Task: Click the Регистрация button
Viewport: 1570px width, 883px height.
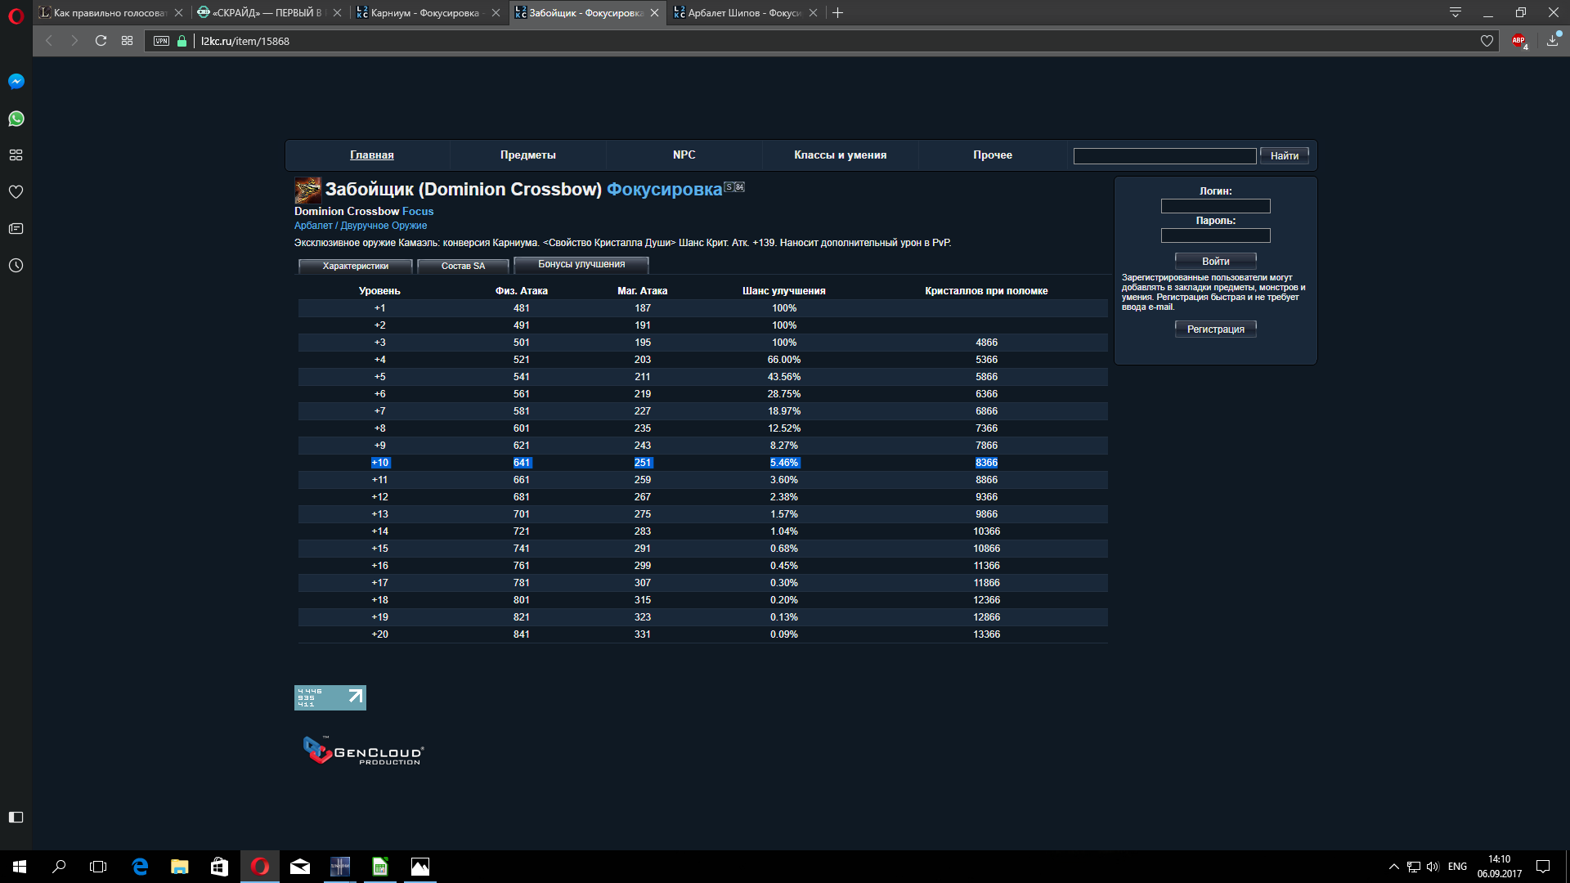Action: (x=1215, y=329)
